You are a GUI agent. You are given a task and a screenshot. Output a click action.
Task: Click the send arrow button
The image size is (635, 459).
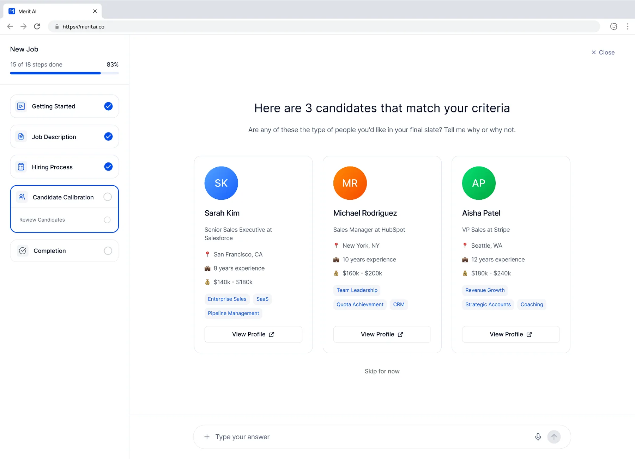click(554, 437)
